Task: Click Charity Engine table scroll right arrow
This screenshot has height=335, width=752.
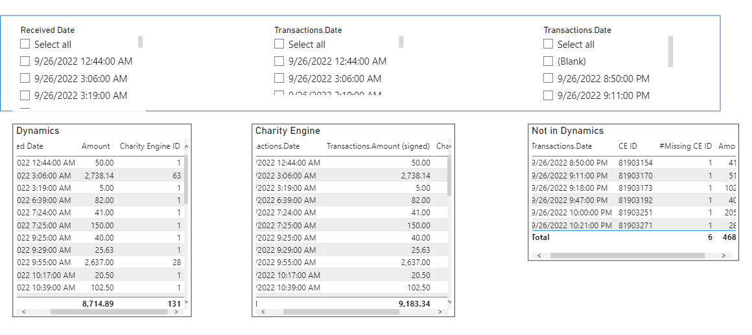Action: 439,312
